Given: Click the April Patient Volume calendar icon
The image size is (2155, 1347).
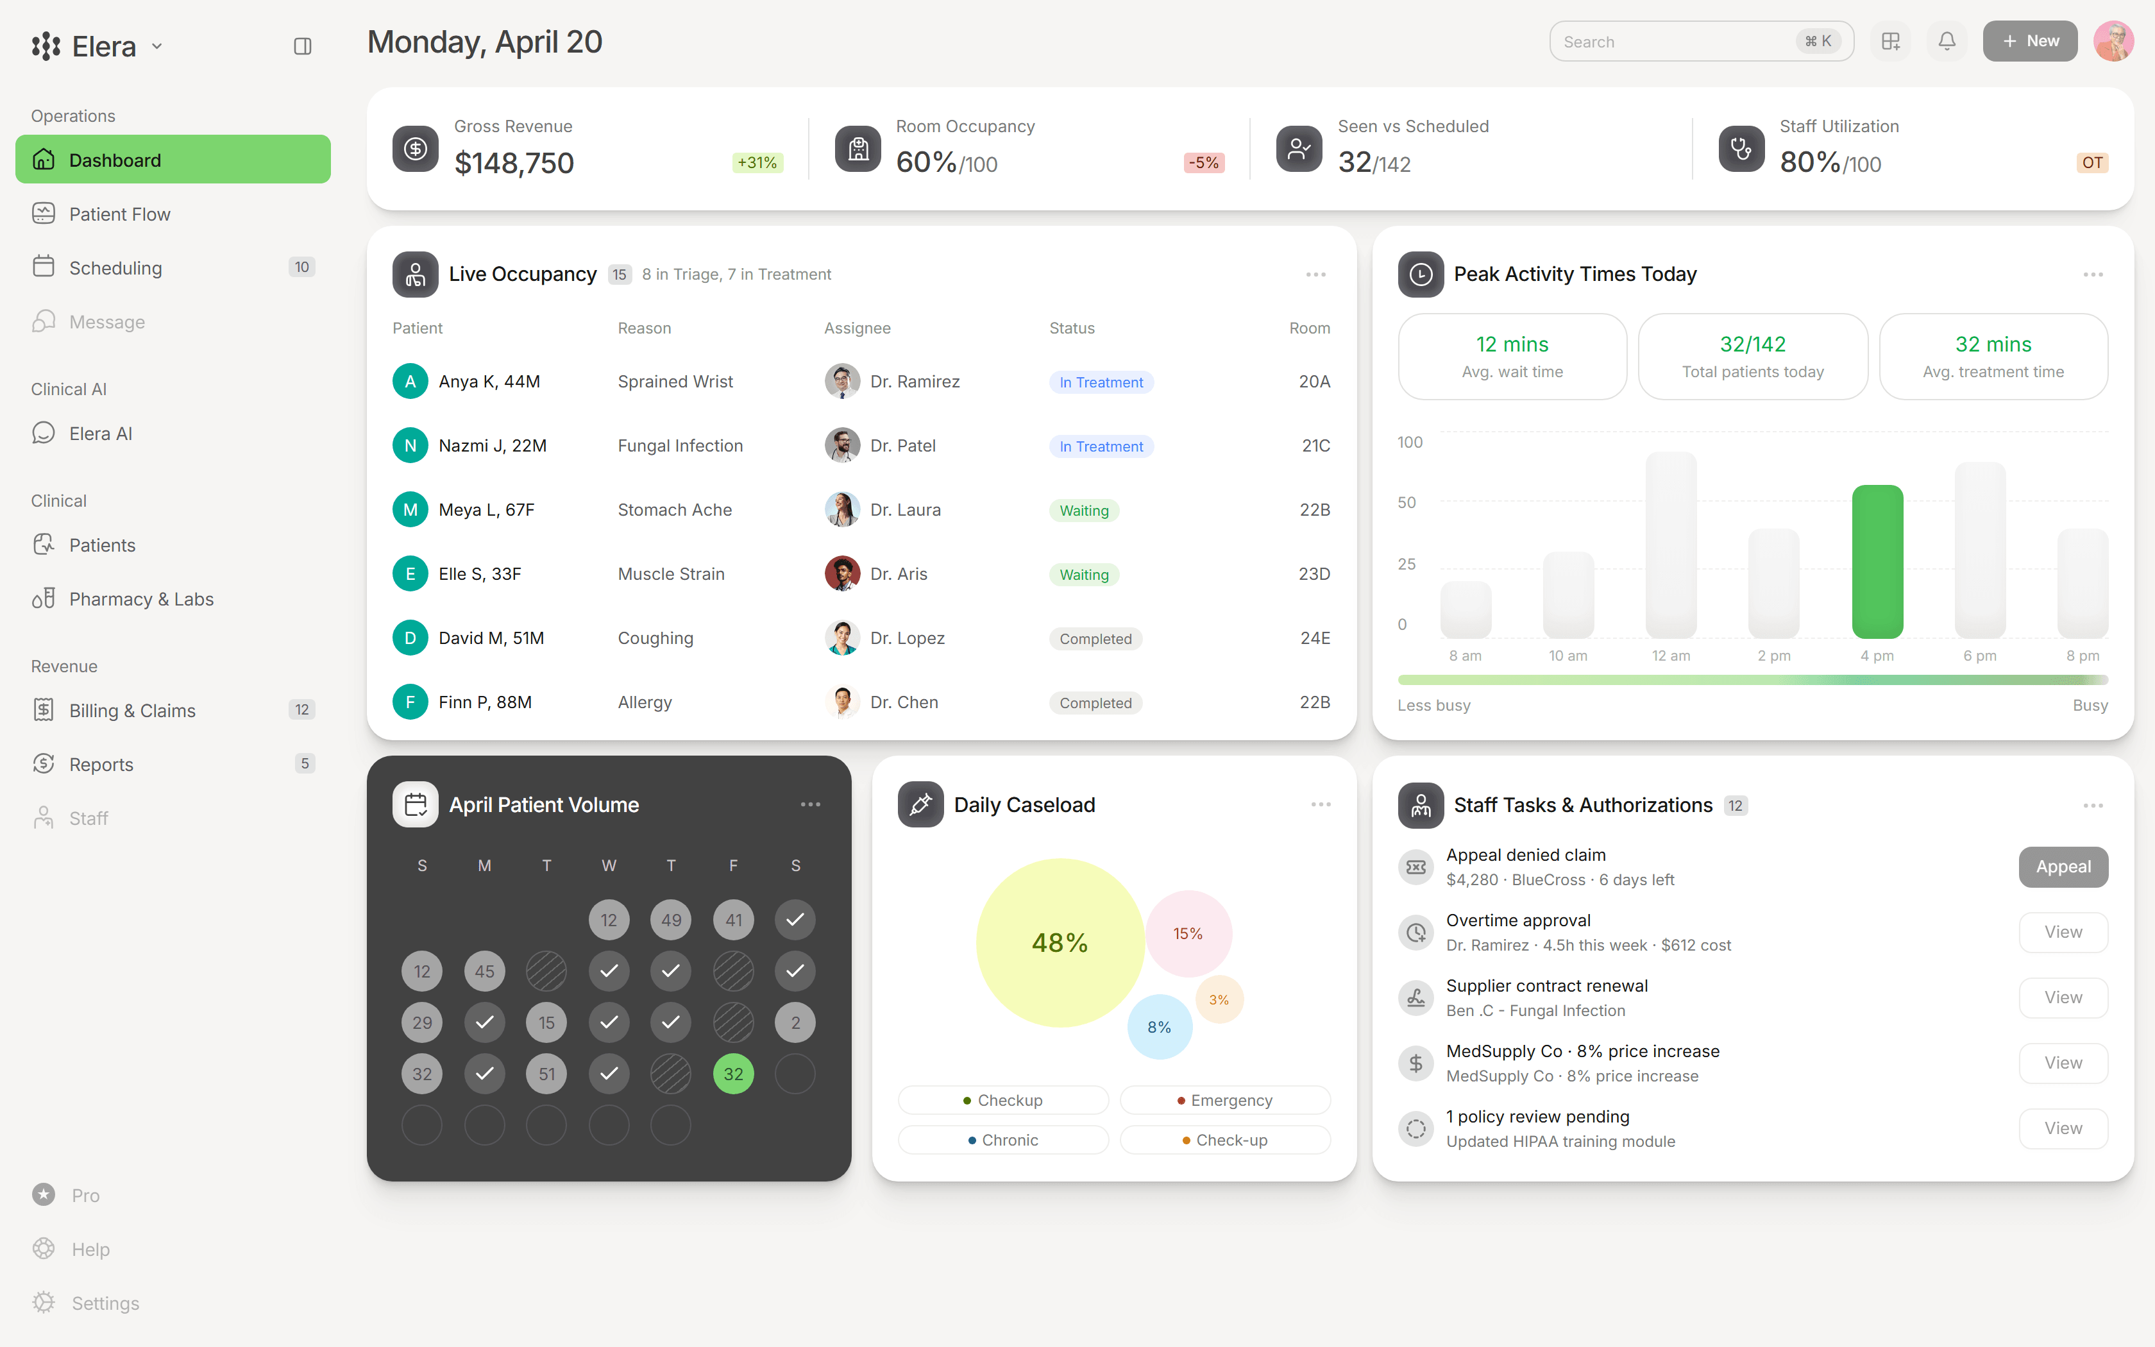Looking at the screenshot, I should pyautogui.click(x=415, y=804).
